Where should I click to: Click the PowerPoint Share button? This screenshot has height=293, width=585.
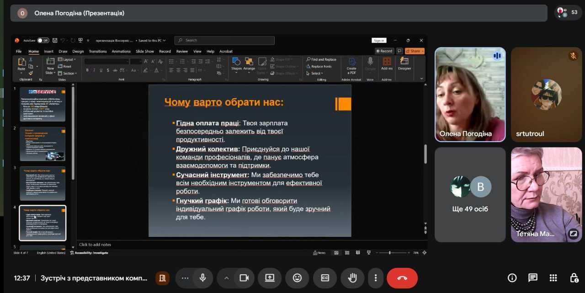point(415,51)
